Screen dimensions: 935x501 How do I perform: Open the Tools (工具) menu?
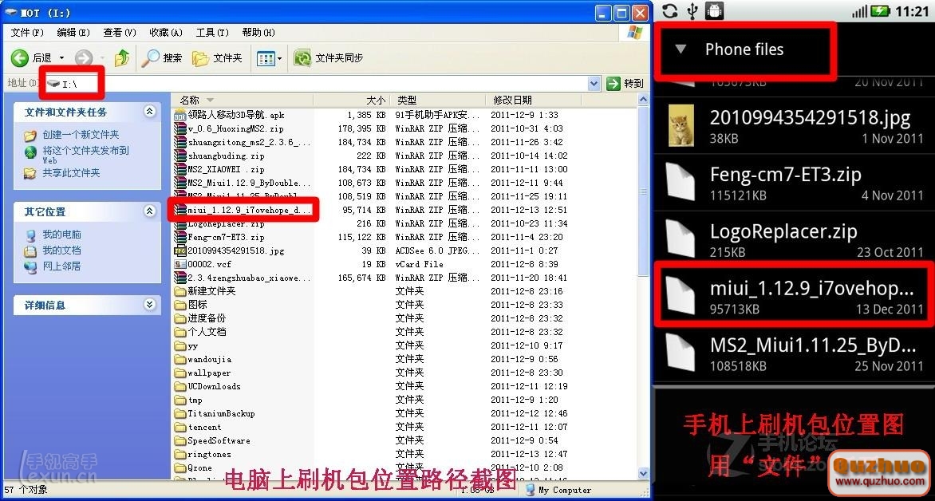[x=212, y=32]
